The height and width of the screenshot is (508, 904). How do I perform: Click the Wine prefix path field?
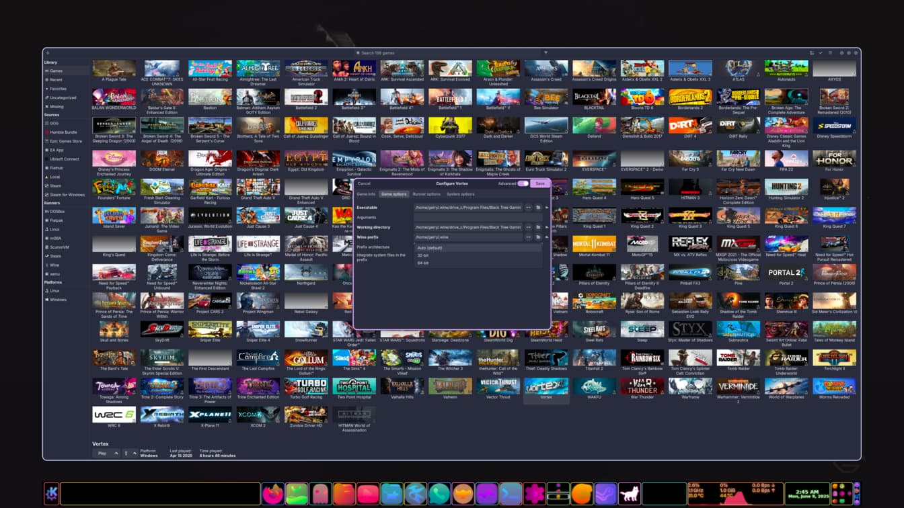pos(469,237)
